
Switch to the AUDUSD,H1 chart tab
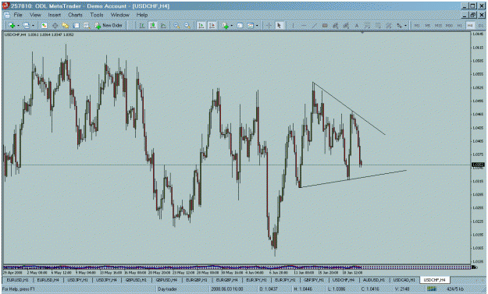(x=373, y=280)
